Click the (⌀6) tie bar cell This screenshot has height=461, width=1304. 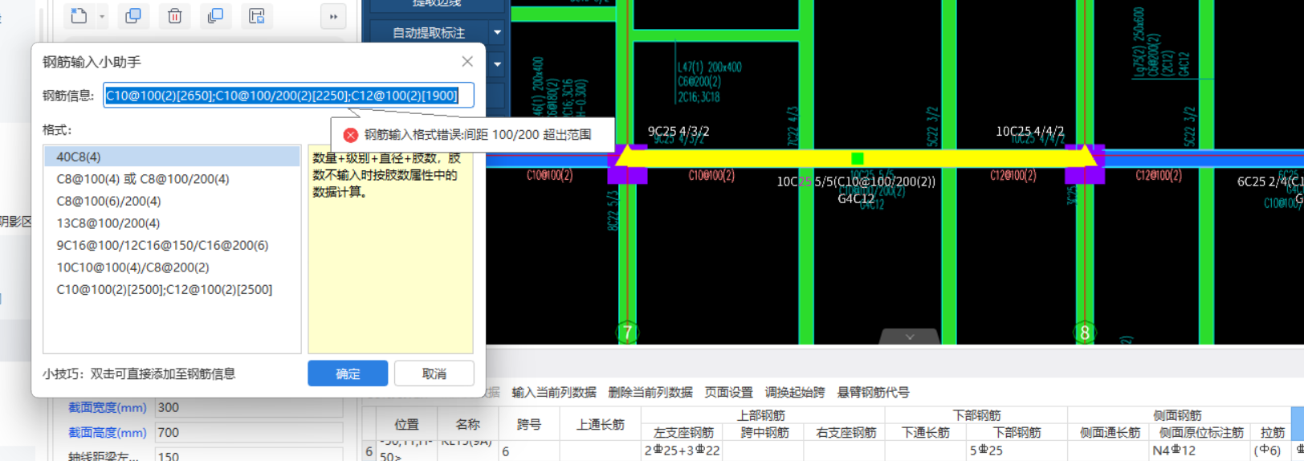coord(1270,451)
